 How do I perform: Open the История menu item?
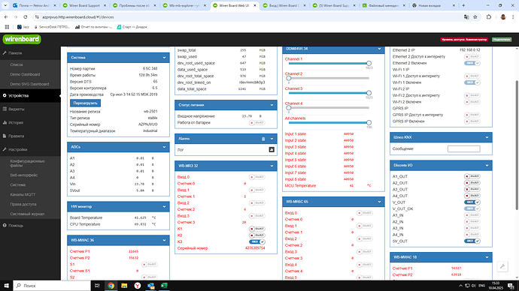pyautogui.click(x=16, y=123)
